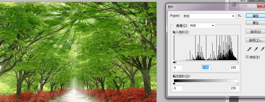Click the input shadow field showing 0

(x=178, y=68)
